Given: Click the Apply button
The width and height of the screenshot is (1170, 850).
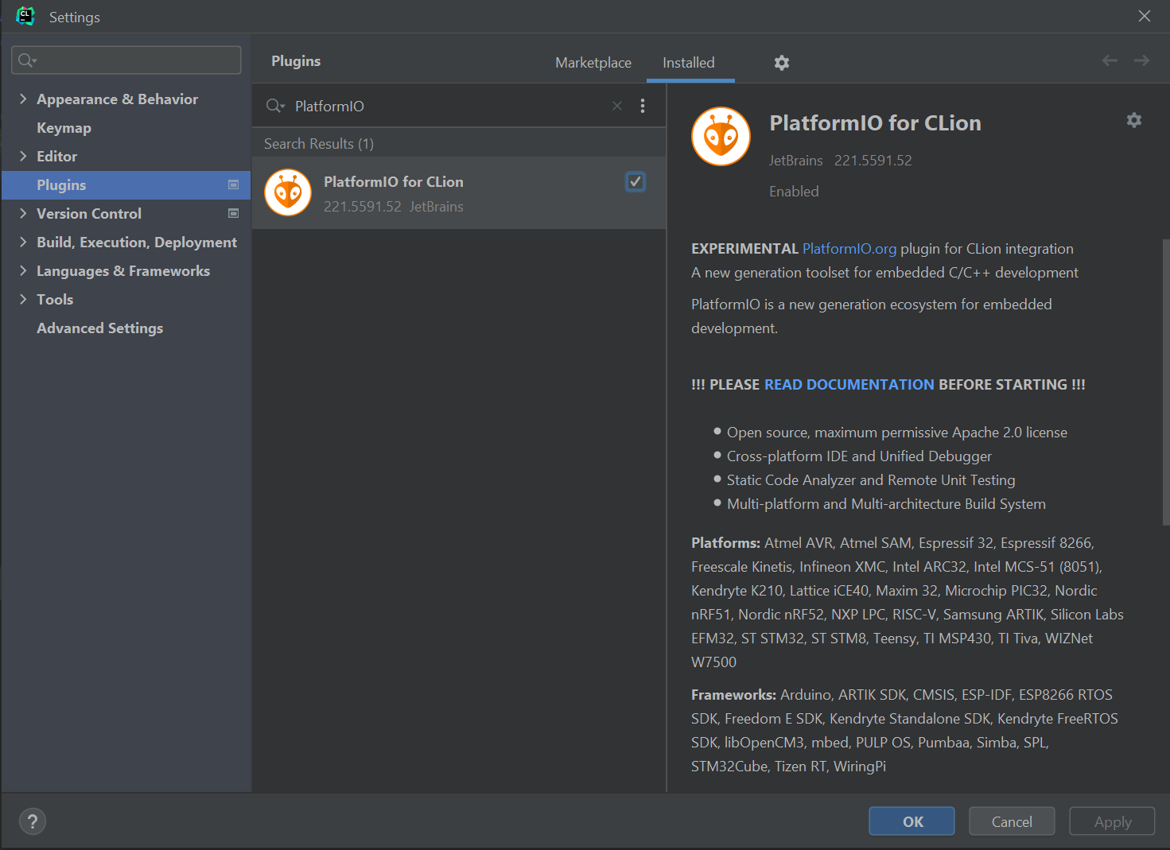Looking at the screenshot, I should [1112, 821].
